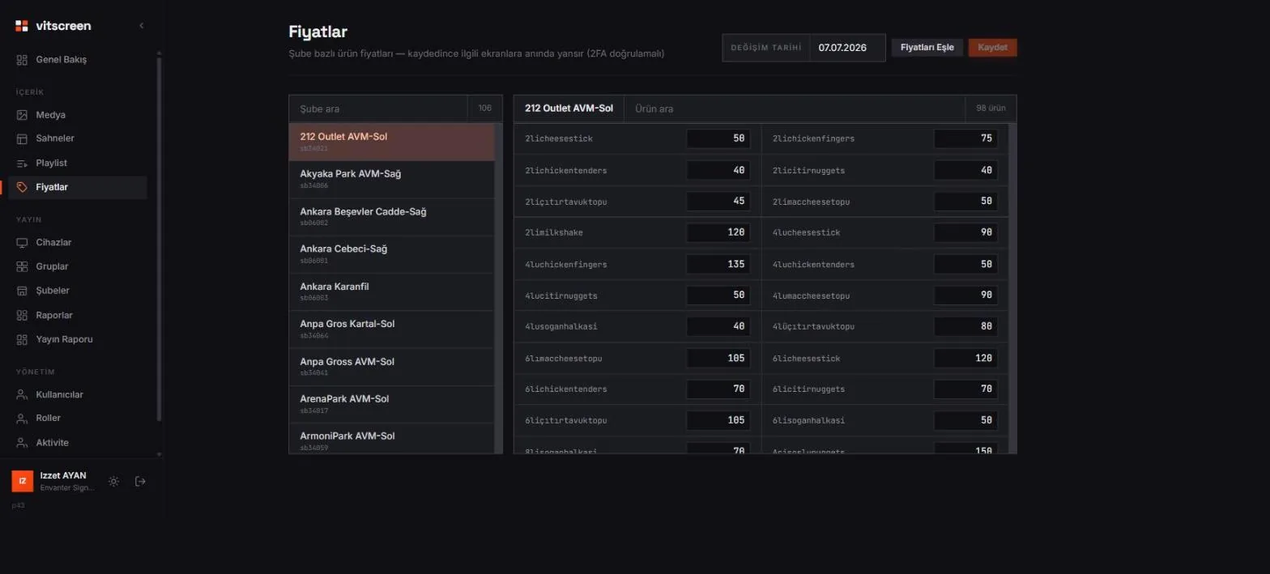Click the Gruplar grid icon
The height and width of the screenshot is (574, 1270).
[x=22, y=266]
